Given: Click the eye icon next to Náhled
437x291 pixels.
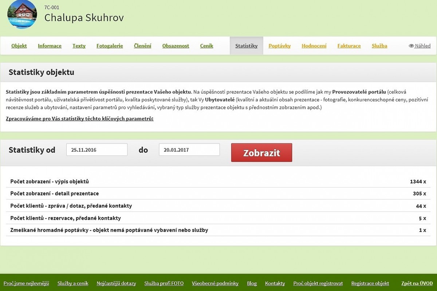Looking at the screenshot, I should coord(411,46).
